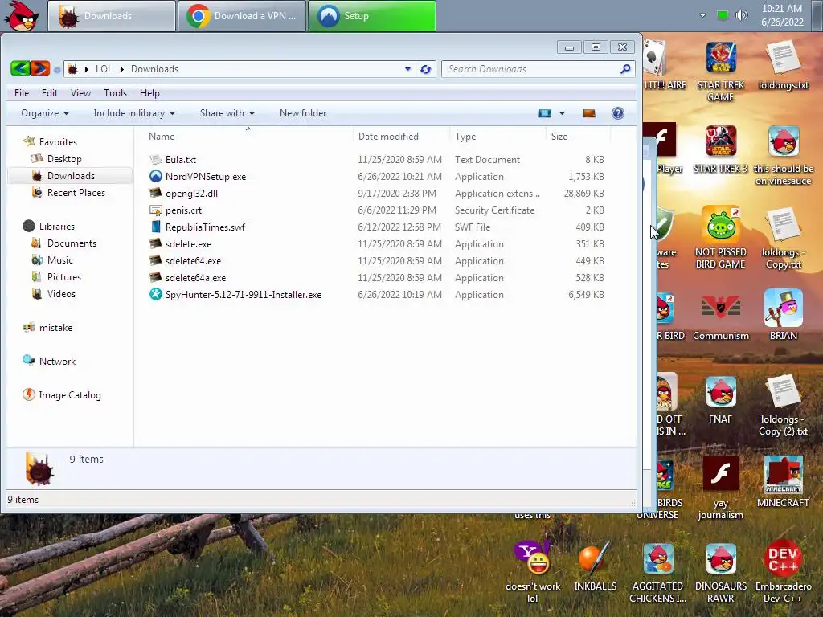823x617 pixels.
Task: Open the Organize dropdown menu
Action: coord(45,113)
